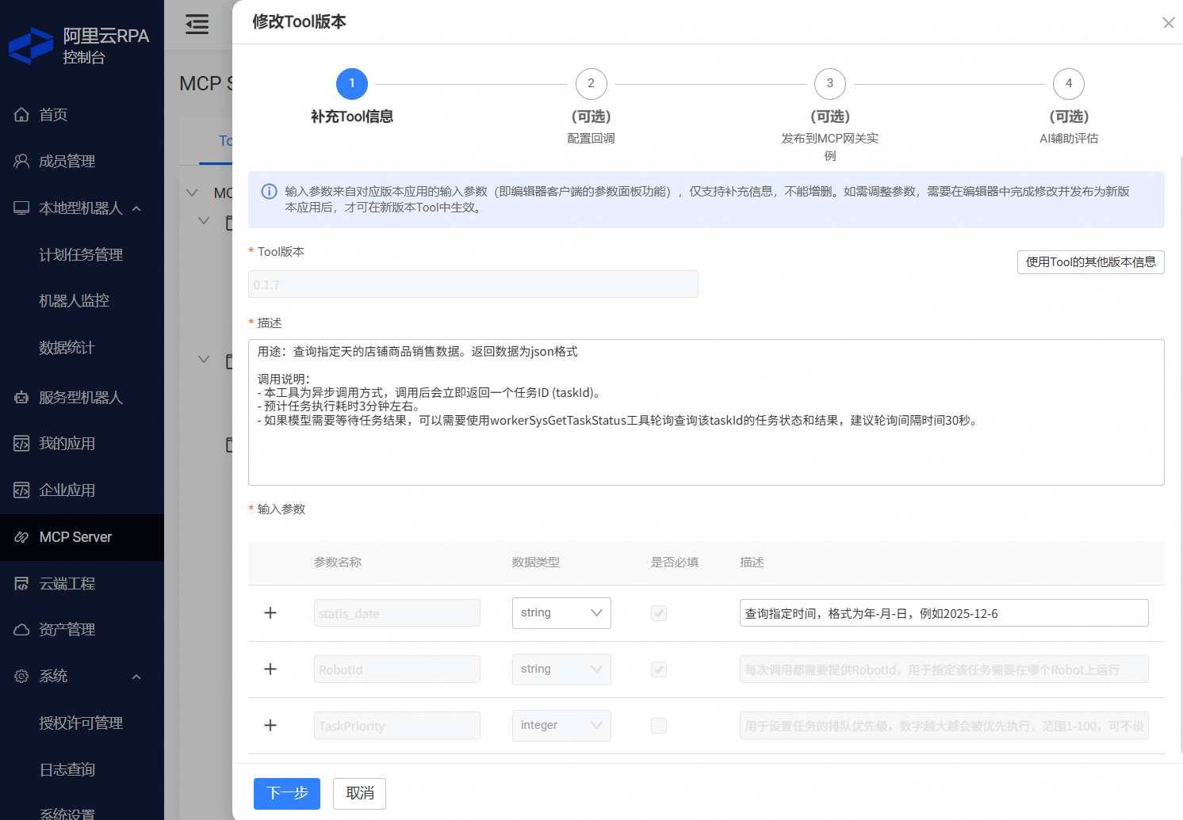The height and width of the screenshot is (820, 1183).
Task: Go to 计划任务管理
Action: (x=82, y=255)
